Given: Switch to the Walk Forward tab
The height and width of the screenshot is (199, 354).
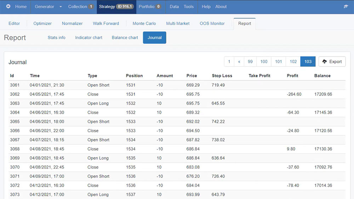Looking at the screenshot, I should click(x=106, y=23).
